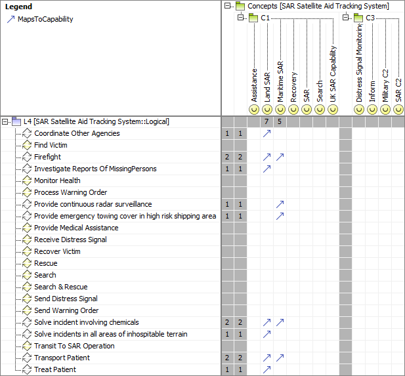The height and width of the screenshot is (376, 405).
Task: Select the Distress Signal Monitoring column icon
Action: coord(359,110)
